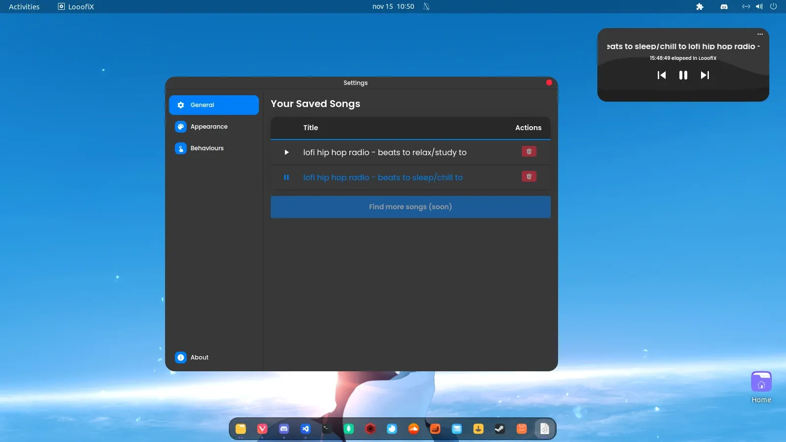Open the power system menu

coord(773,7)
